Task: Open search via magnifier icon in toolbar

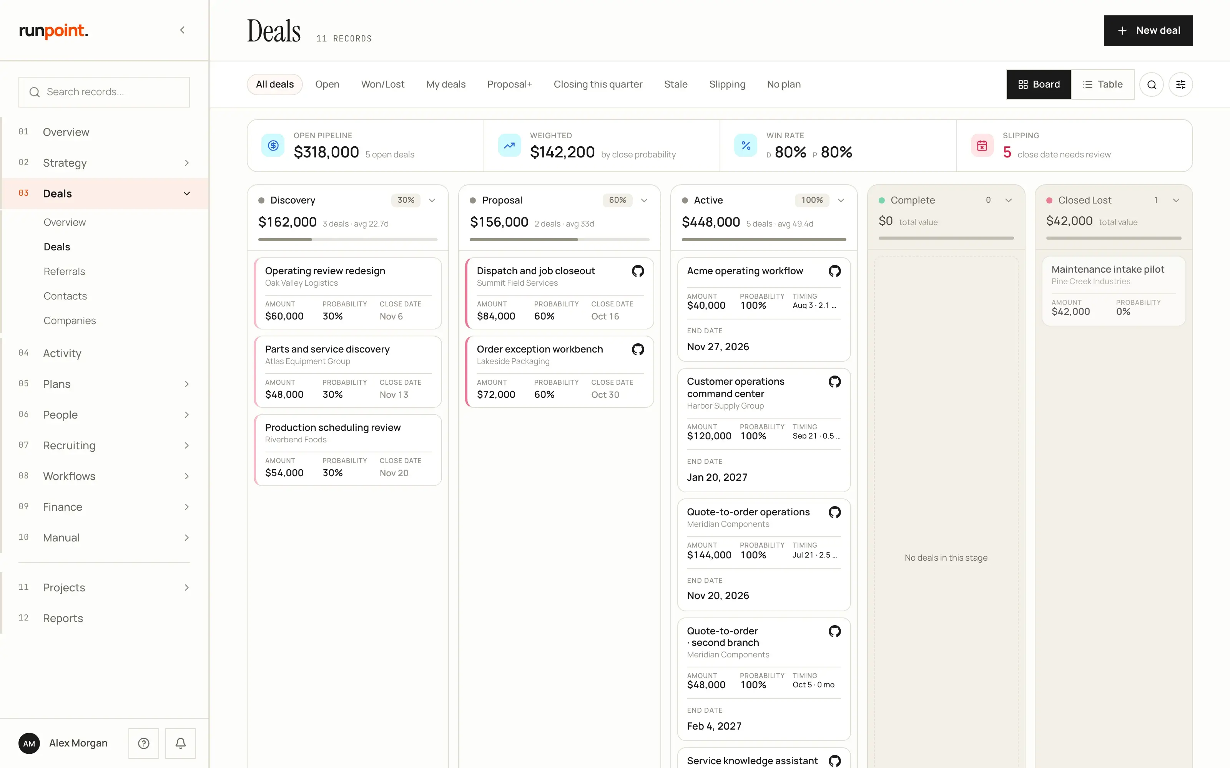Action: point(1152,84)
